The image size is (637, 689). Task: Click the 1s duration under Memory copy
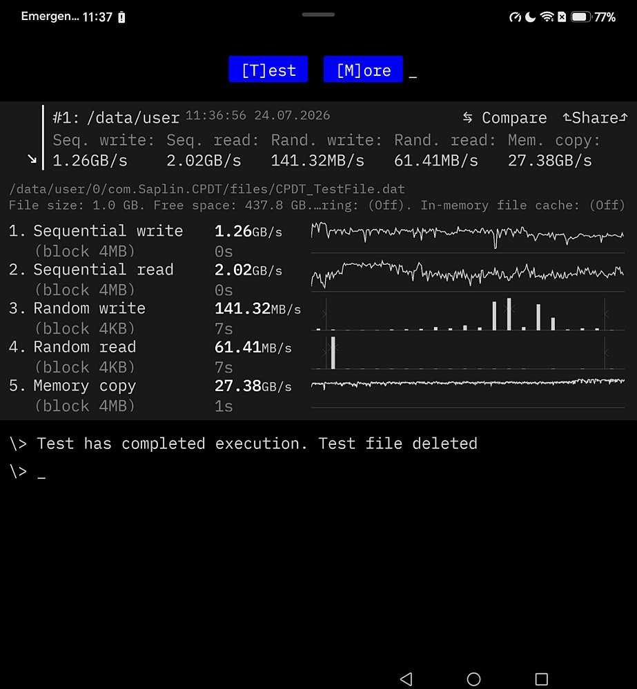tap(224, 406)
